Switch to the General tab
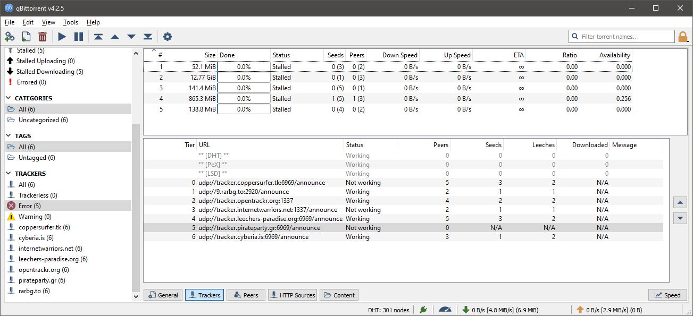 [163, 295]
